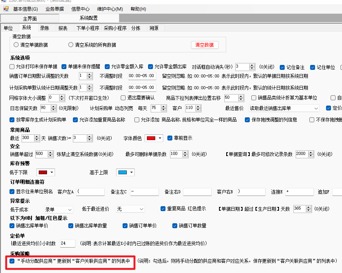The image size is (342, 273).
Task: Toggle 显示往来单位别名 checkbox
Action: point(12,192)
